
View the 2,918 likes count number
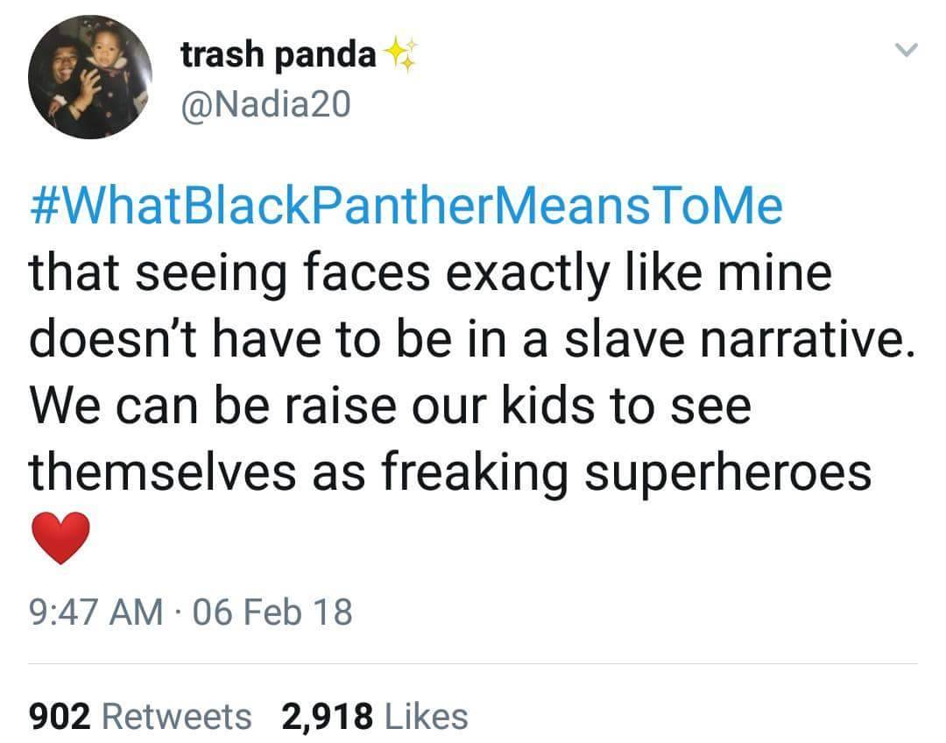328,717
